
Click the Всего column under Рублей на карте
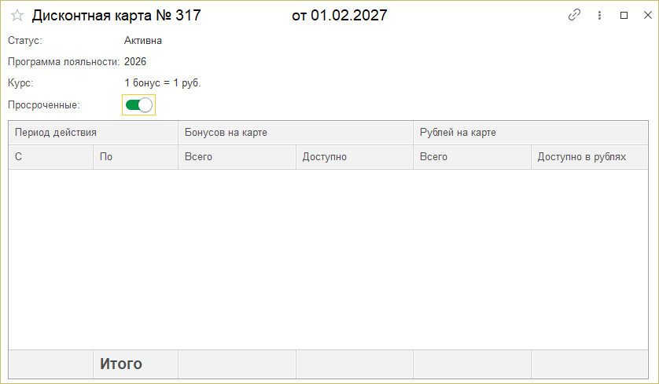(472, 157)
